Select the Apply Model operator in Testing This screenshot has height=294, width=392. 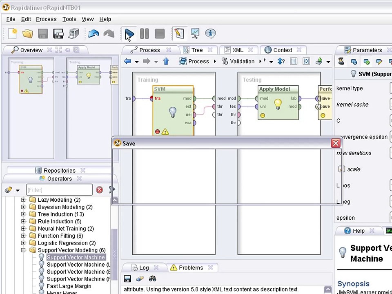(x=278, y=103)
